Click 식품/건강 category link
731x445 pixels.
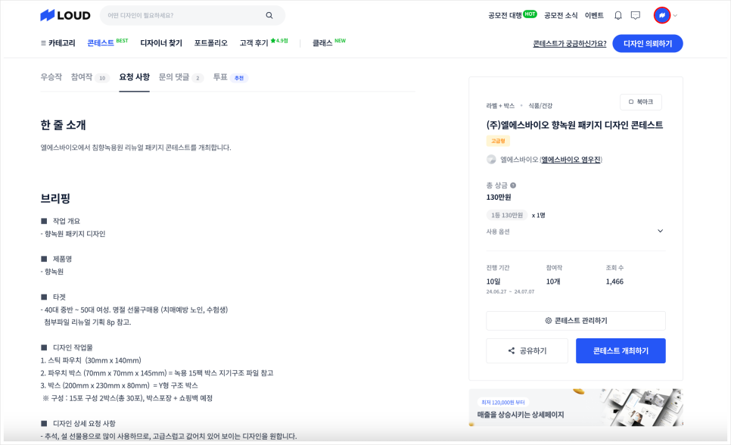(x=540, y=106)
